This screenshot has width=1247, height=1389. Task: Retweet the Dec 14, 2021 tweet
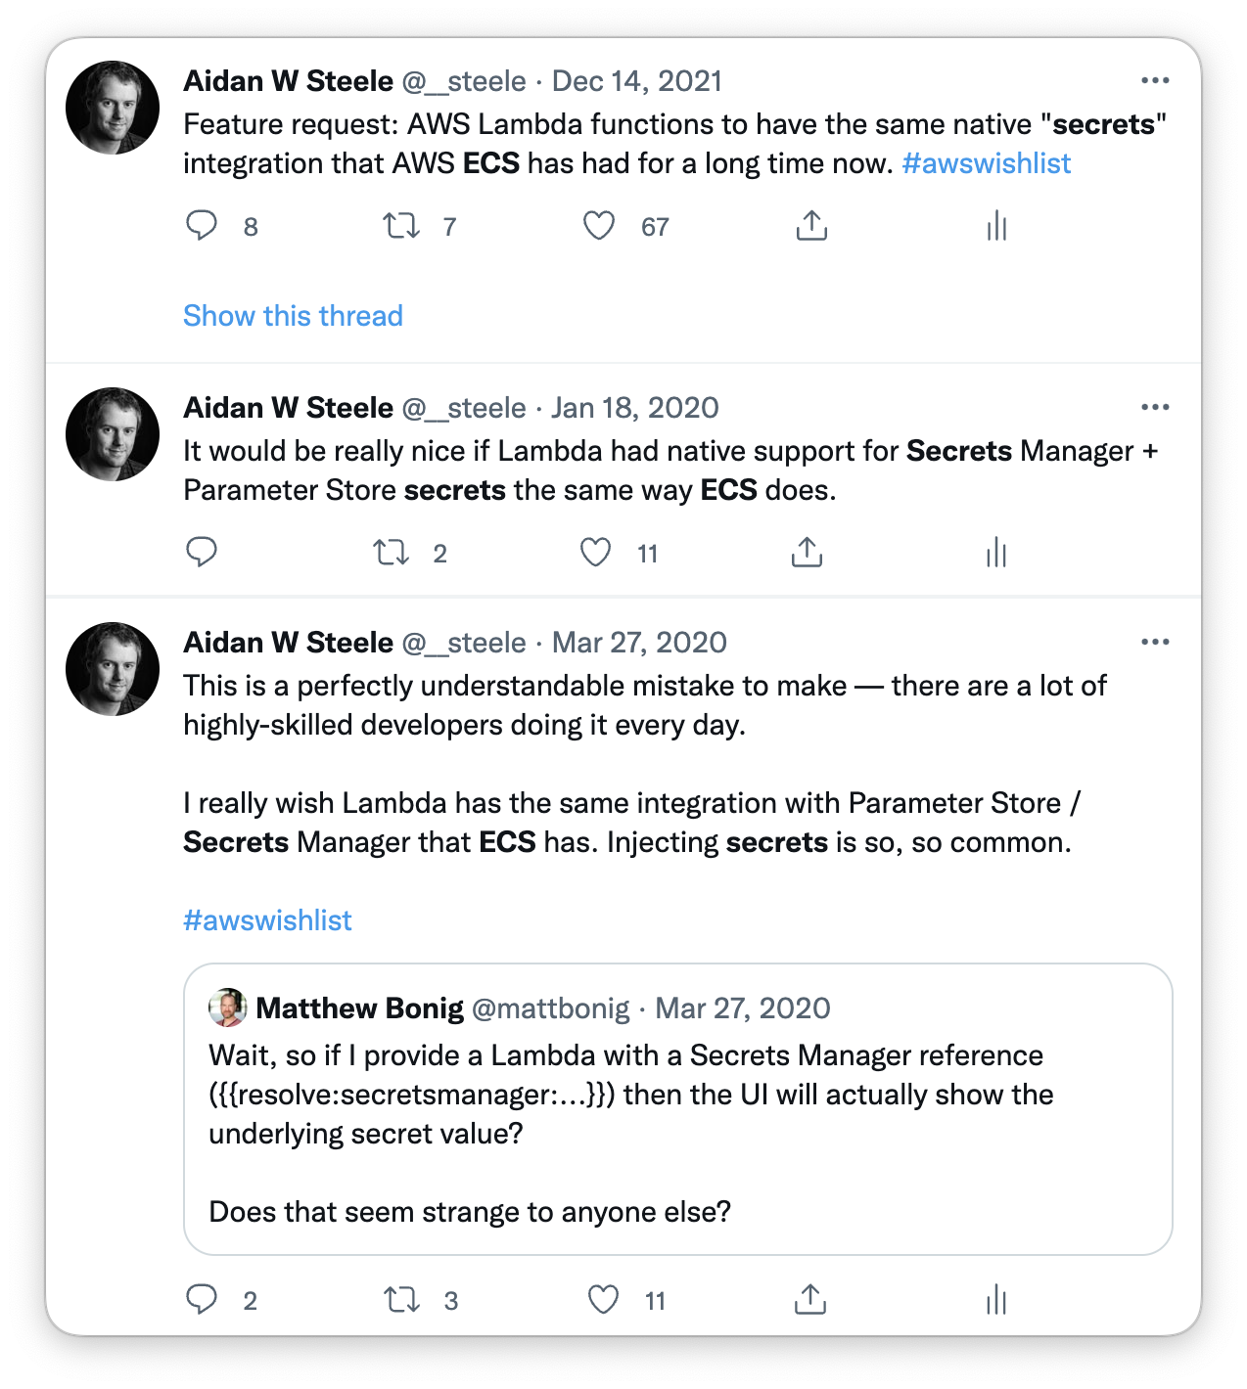click(401, 226)
